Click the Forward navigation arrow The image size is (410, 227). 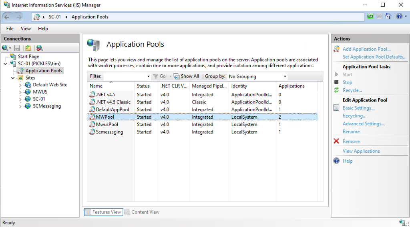tap(19, 17)
